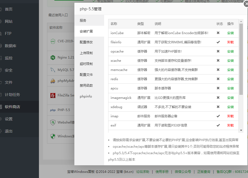The image size is (248, 178).
Task: Open the 使用手册 footer link
Action: 162,172
